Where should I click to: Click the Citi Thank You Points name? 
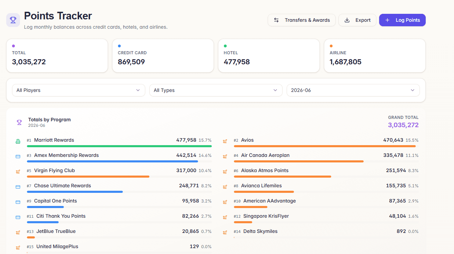(61, 216)
